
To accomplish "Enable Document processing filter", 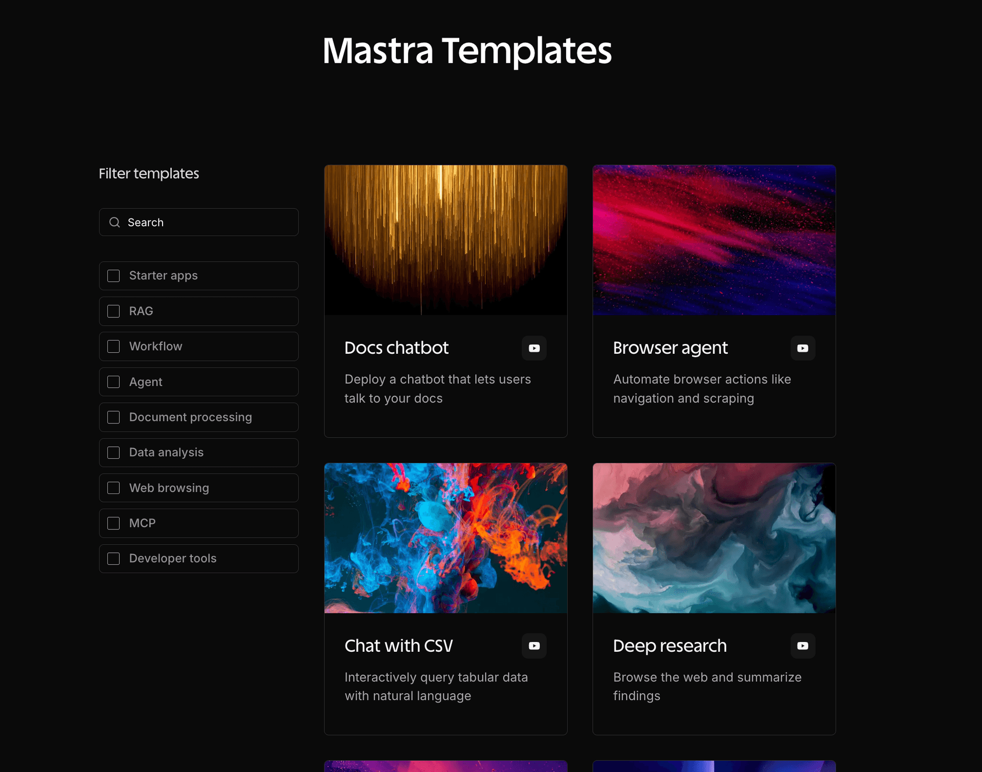I will [x=114, y=417].
